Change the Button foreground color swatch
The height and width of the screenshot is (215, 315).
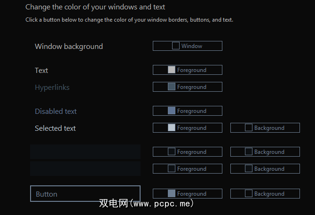point(187,194)
